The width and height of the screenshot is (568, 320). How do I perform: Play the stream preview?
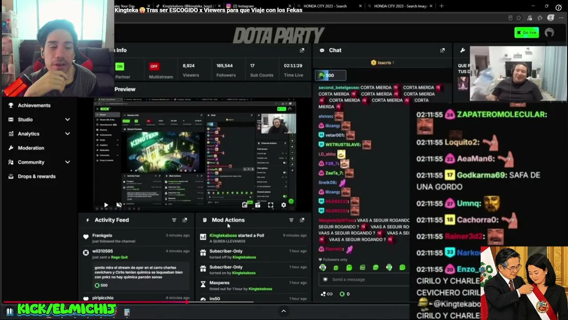click(106, 205)
